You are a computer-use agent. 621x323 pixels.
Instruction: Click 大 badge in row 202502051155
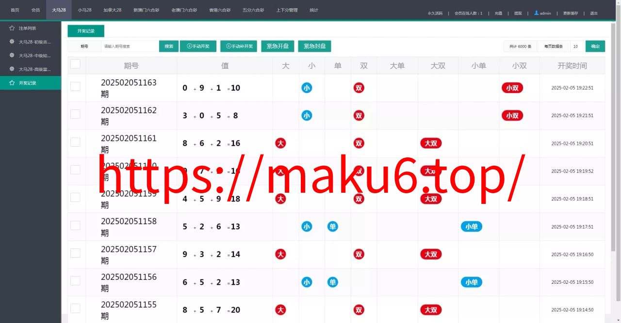click(x=280, y=310)
